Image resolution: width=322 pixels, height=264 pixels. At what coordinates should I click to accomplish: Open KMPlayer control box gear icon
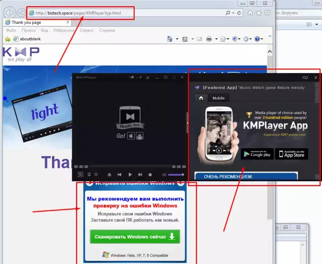click(96, 174)
